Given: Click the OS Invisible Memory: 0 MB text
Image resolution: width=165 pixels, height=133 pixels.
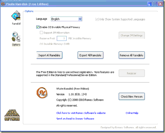Looking at the screenshot, I should [55, 44].
